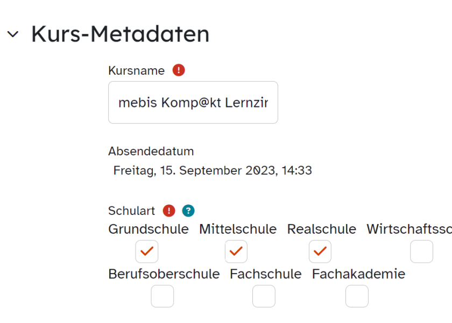Collapse the Kurs-Metadaten section chevron
The width and height of the screenshot is (452, 323).
pos(13,34)
